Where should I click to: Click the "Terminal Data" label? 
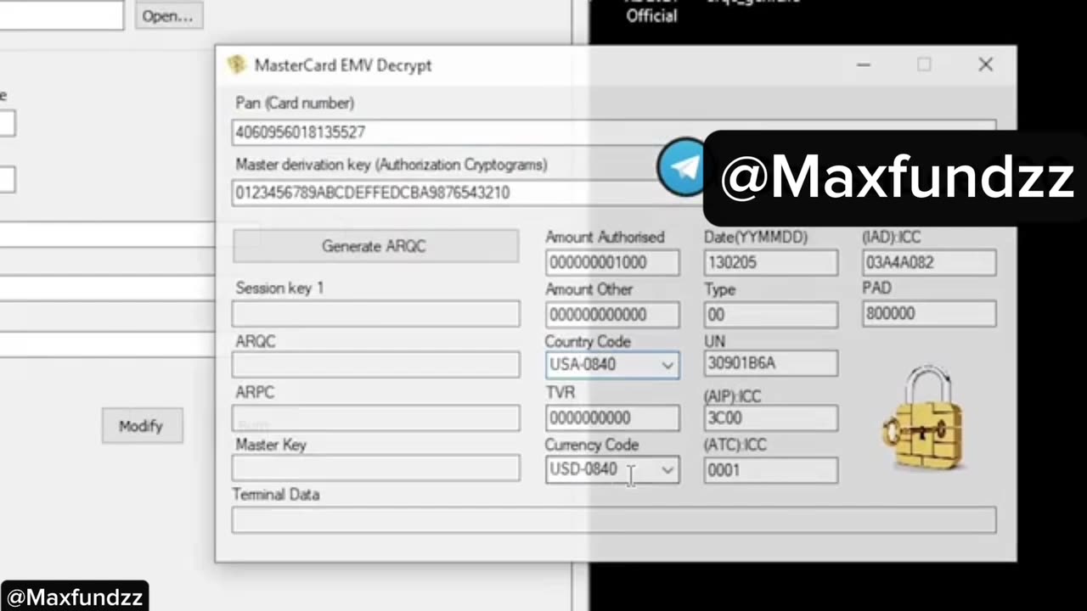(x=276, y=495)
